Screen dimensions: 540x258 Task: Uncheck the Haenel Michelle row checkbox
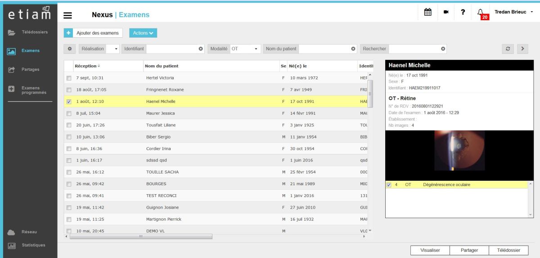coord(69,102)
